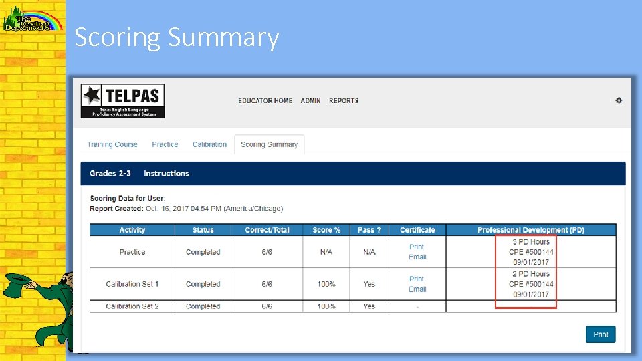642x361 pixels.
Task: Select the Grades 2-3 header item
Action: point(110,173)
